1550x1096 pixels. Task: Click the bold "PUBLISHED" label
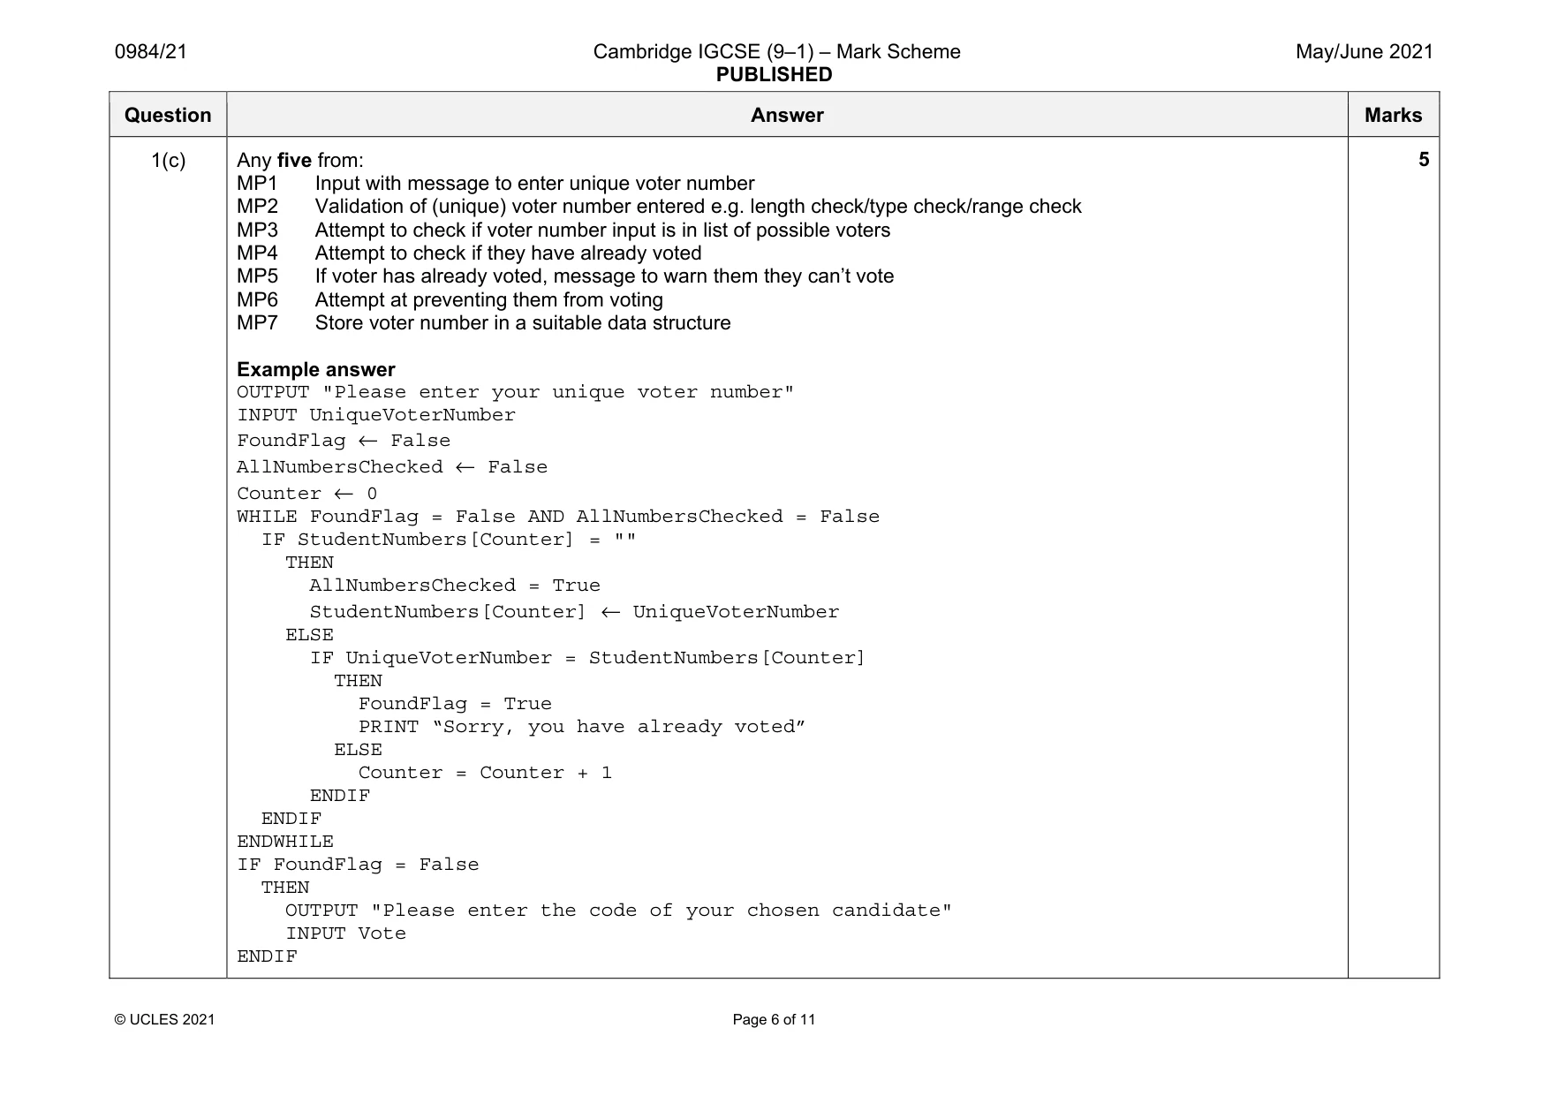tap(774, 75)
